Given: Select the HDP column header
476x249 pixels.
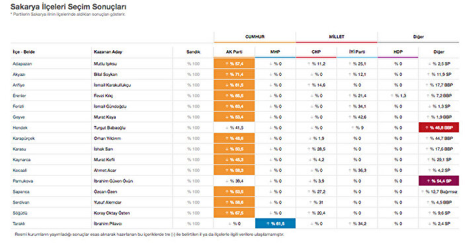Looking at the screenshot, I should pos(398,52).
